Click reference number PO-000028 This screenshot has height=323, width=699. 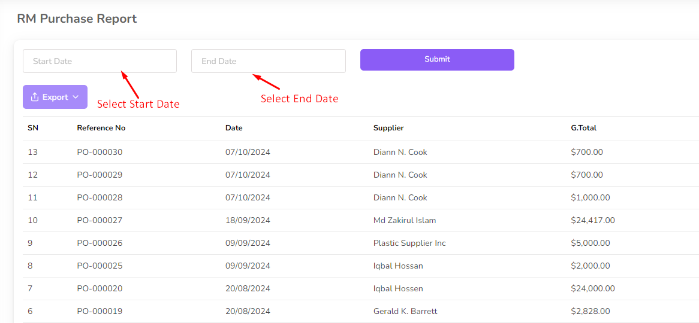point(100,198)
